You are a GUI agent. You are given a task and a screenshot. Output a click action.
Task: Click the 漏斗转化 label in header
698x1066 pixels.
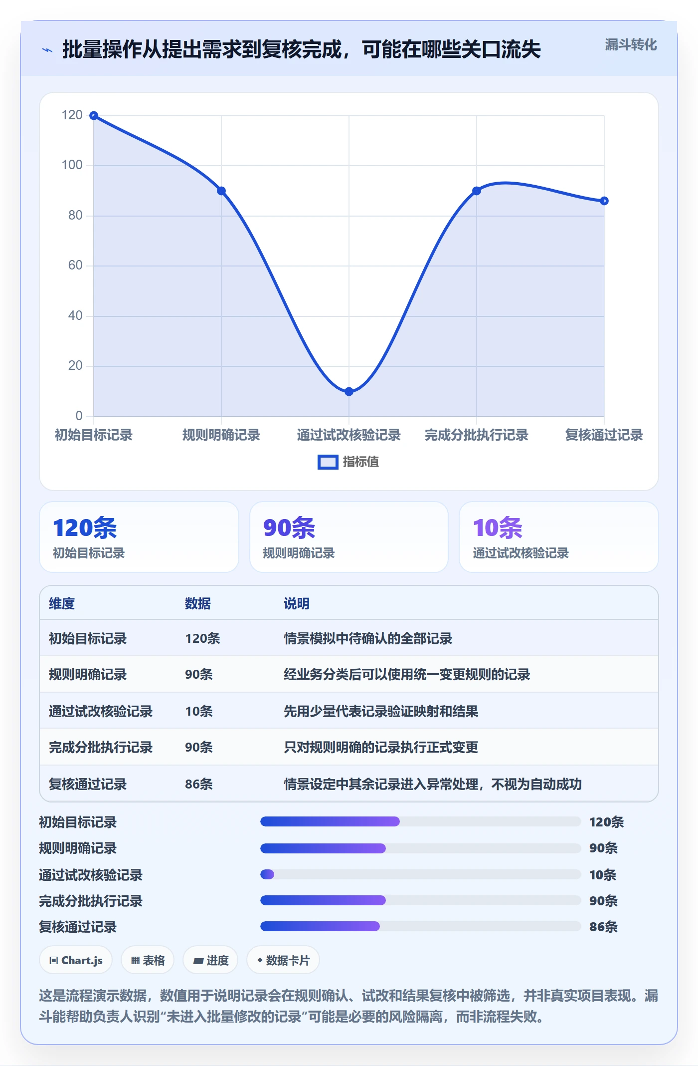tap(631, 45)
